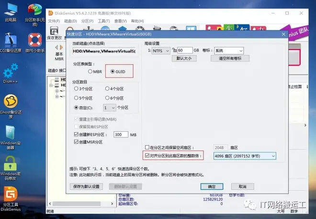The width and height of the screenshot is (316, 219).
Task: Expand the second partition sub-node in disk tree
Action: 57,97
